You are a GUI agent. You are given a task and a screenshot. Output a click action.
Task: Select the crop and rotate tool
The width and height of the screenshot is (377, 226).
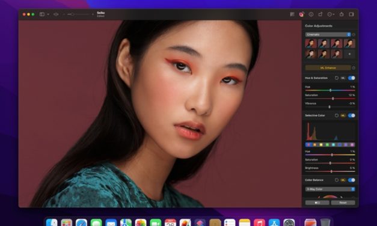[x=320, y=14]
